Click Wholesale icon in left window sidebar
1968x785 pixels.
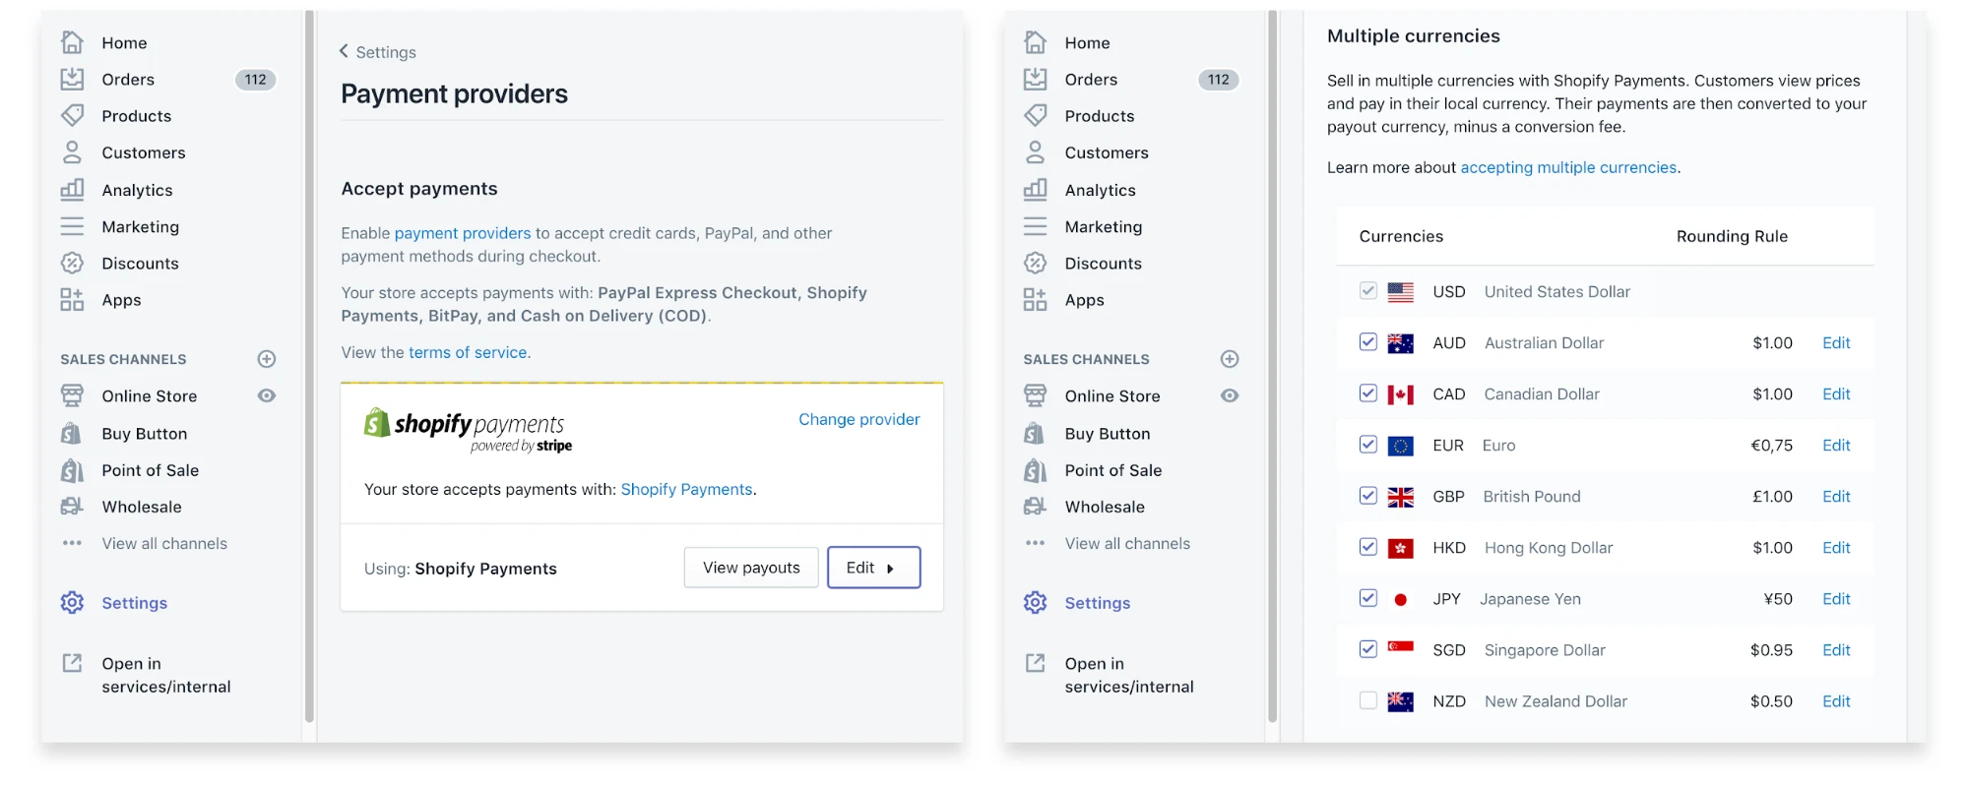72,507
